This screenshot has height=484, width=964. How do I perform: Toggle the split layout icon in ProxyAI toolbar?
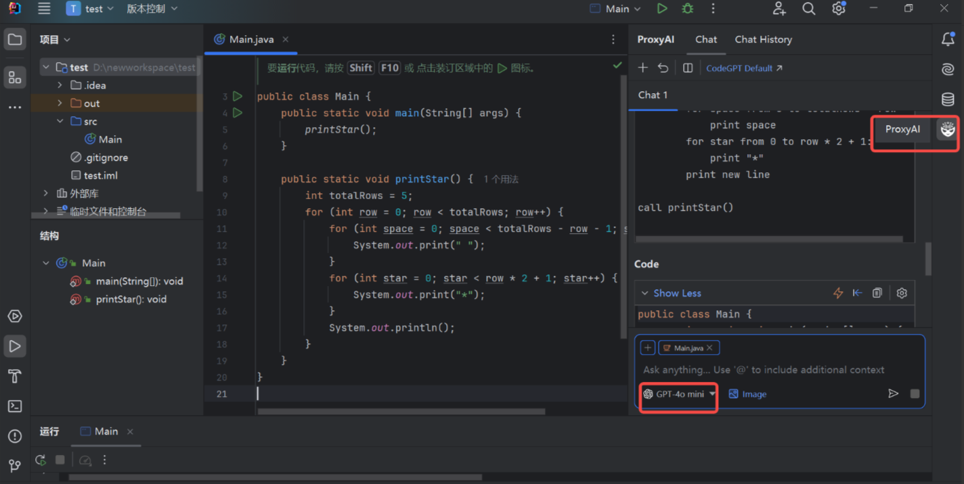point(688,68)
